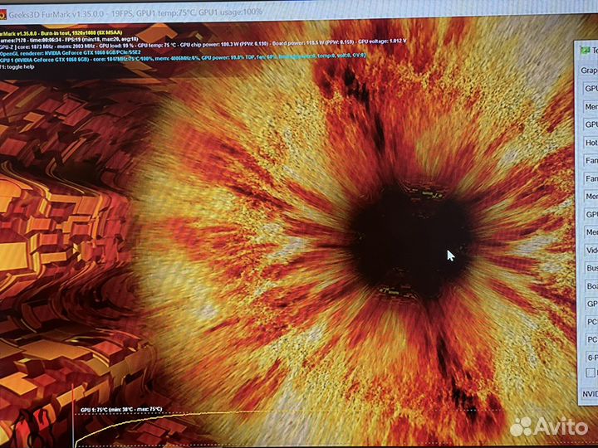598x448 pixels.
Task: Select the Bus Interface Load sensor row
Action: 591,268
